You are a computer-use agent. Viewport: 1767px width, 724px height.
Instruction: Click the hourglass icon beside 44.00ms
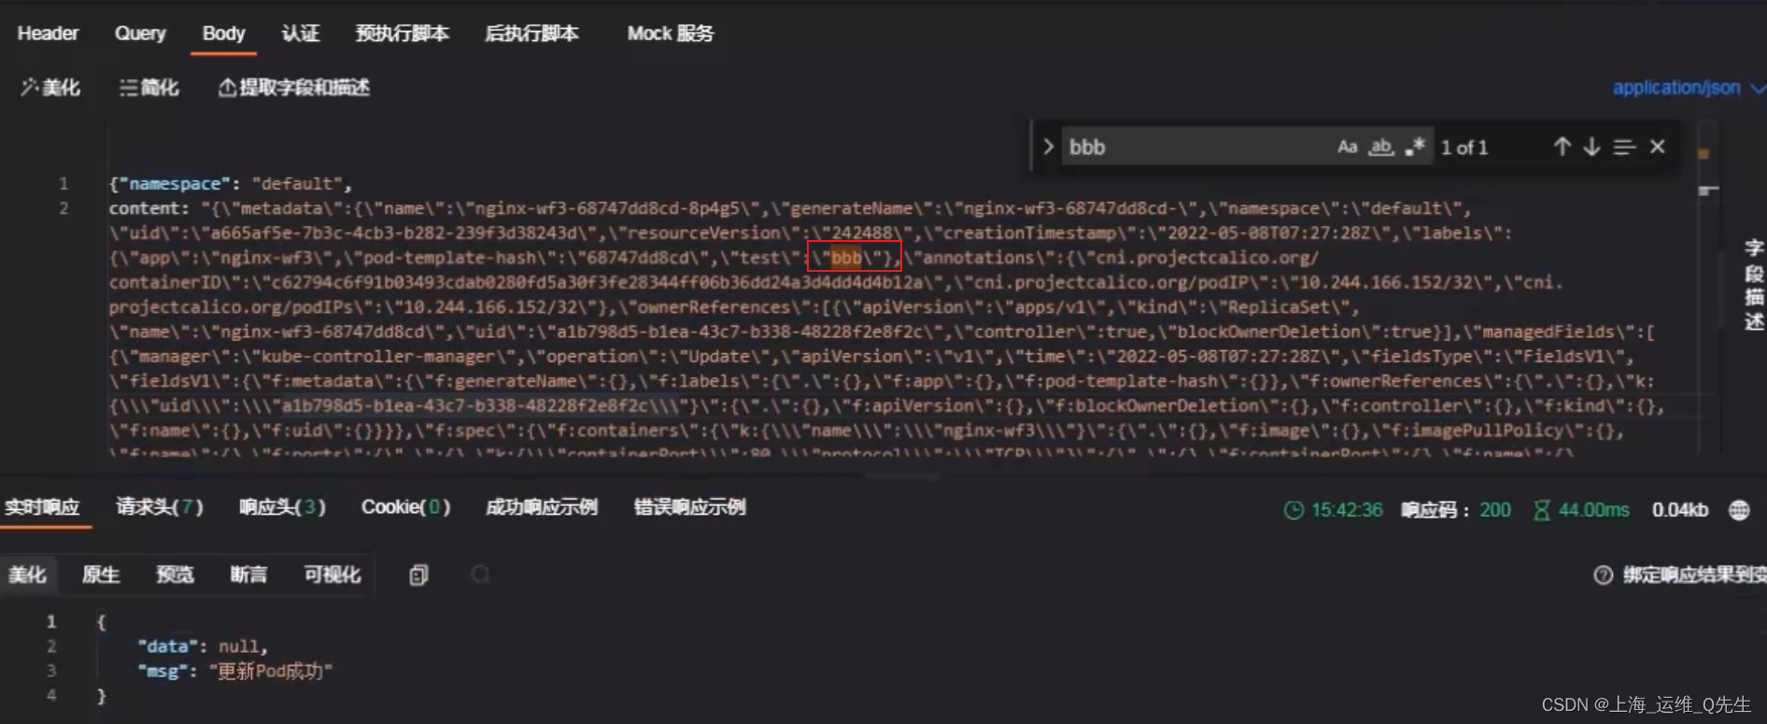tap(1541, 510)
